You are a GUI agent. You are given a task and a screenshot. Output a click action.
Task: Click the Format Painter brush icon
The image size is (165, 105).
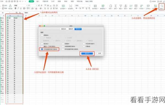[10, 6]
